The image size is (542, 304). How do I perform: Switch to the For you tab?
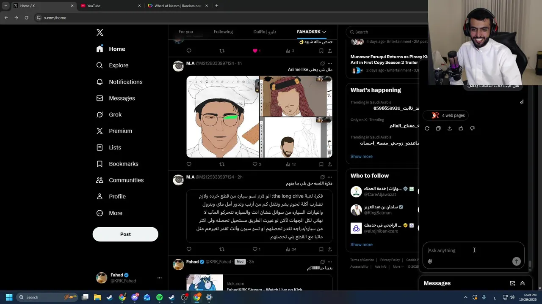185,32
